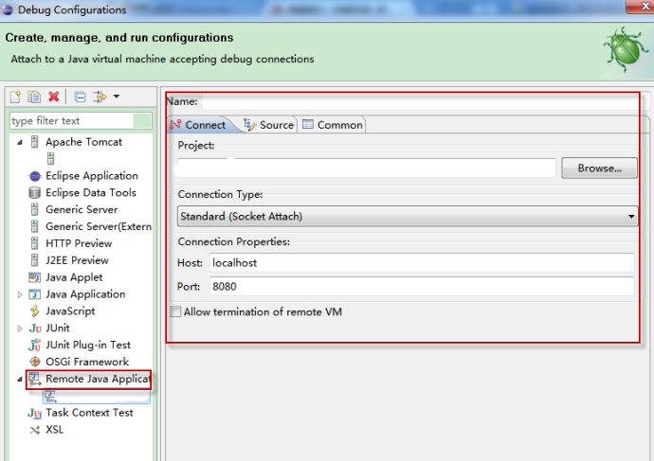Click into the Host text field
This screenshot has height=461, width=654.
(x=420, y=262)
